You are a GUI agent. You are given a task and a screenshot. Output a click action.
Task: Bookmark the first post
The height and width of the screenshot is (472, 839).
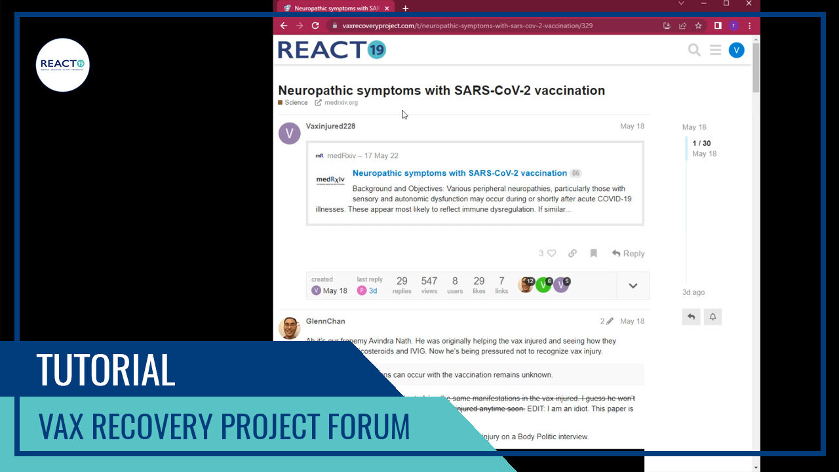593,253
